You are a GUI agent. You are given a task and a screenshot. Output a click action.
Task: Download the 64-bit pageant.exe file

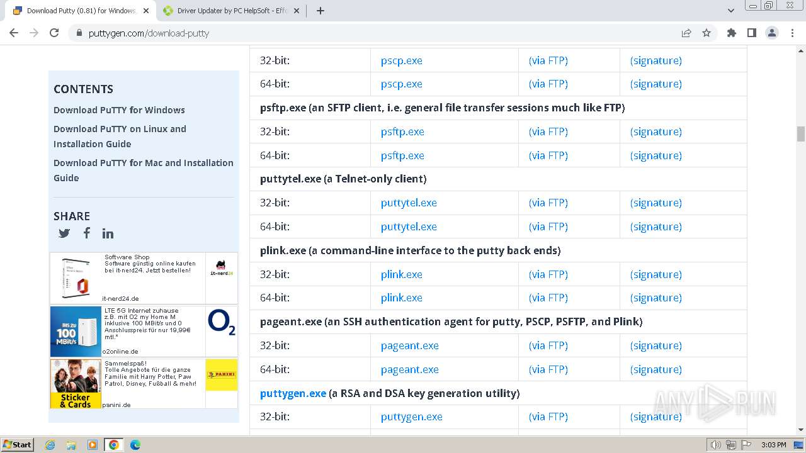click(x=410, y=369)
